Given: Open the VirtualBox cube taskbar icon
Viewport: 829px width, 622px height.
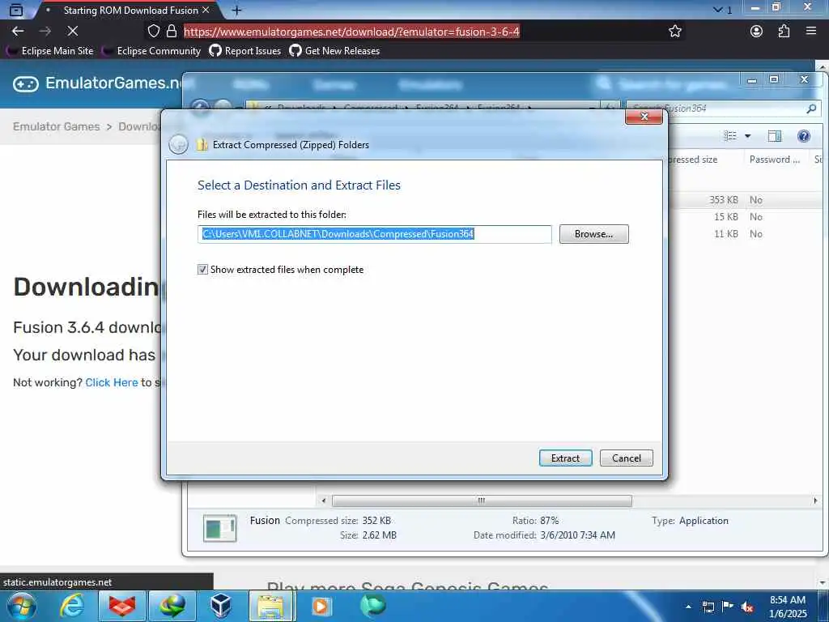Looking at the screenshot, I should (x=221, y=606).
